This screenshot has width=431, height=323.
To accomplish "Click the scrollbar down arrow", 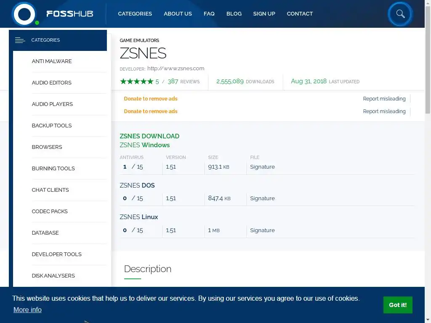I will [x=428, y=320].
